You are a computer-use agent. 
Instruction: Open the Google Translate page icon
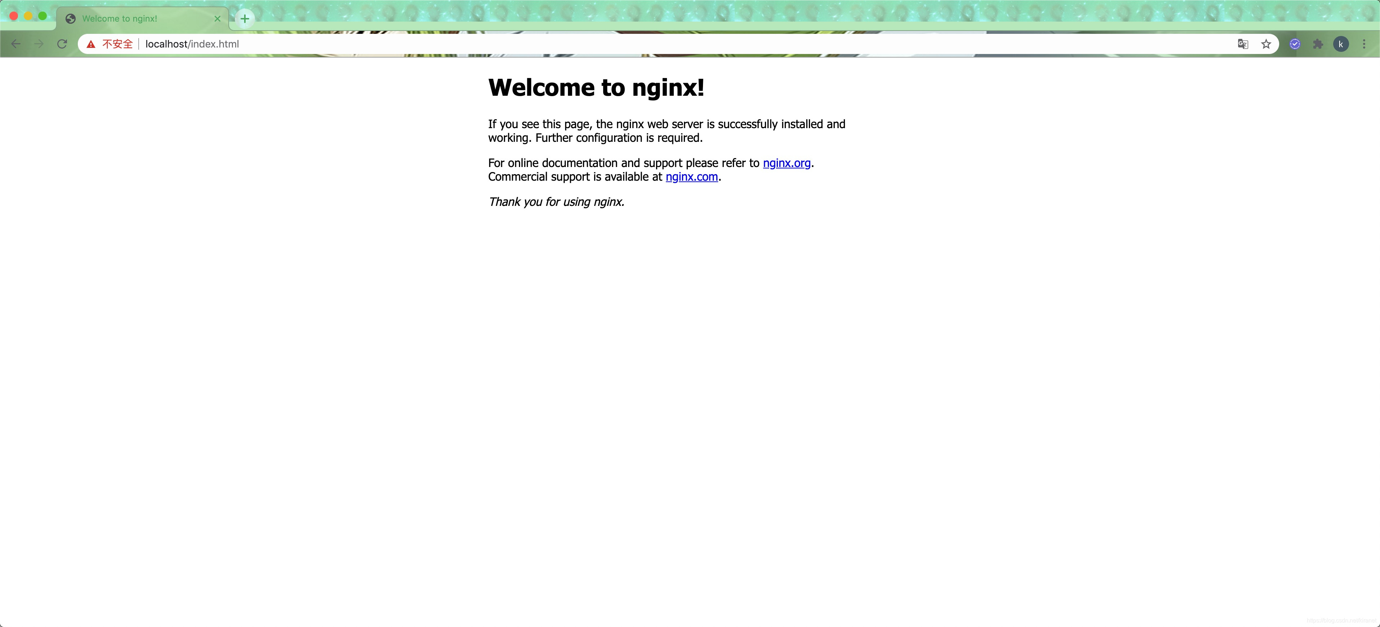(x=1243, y=44)
